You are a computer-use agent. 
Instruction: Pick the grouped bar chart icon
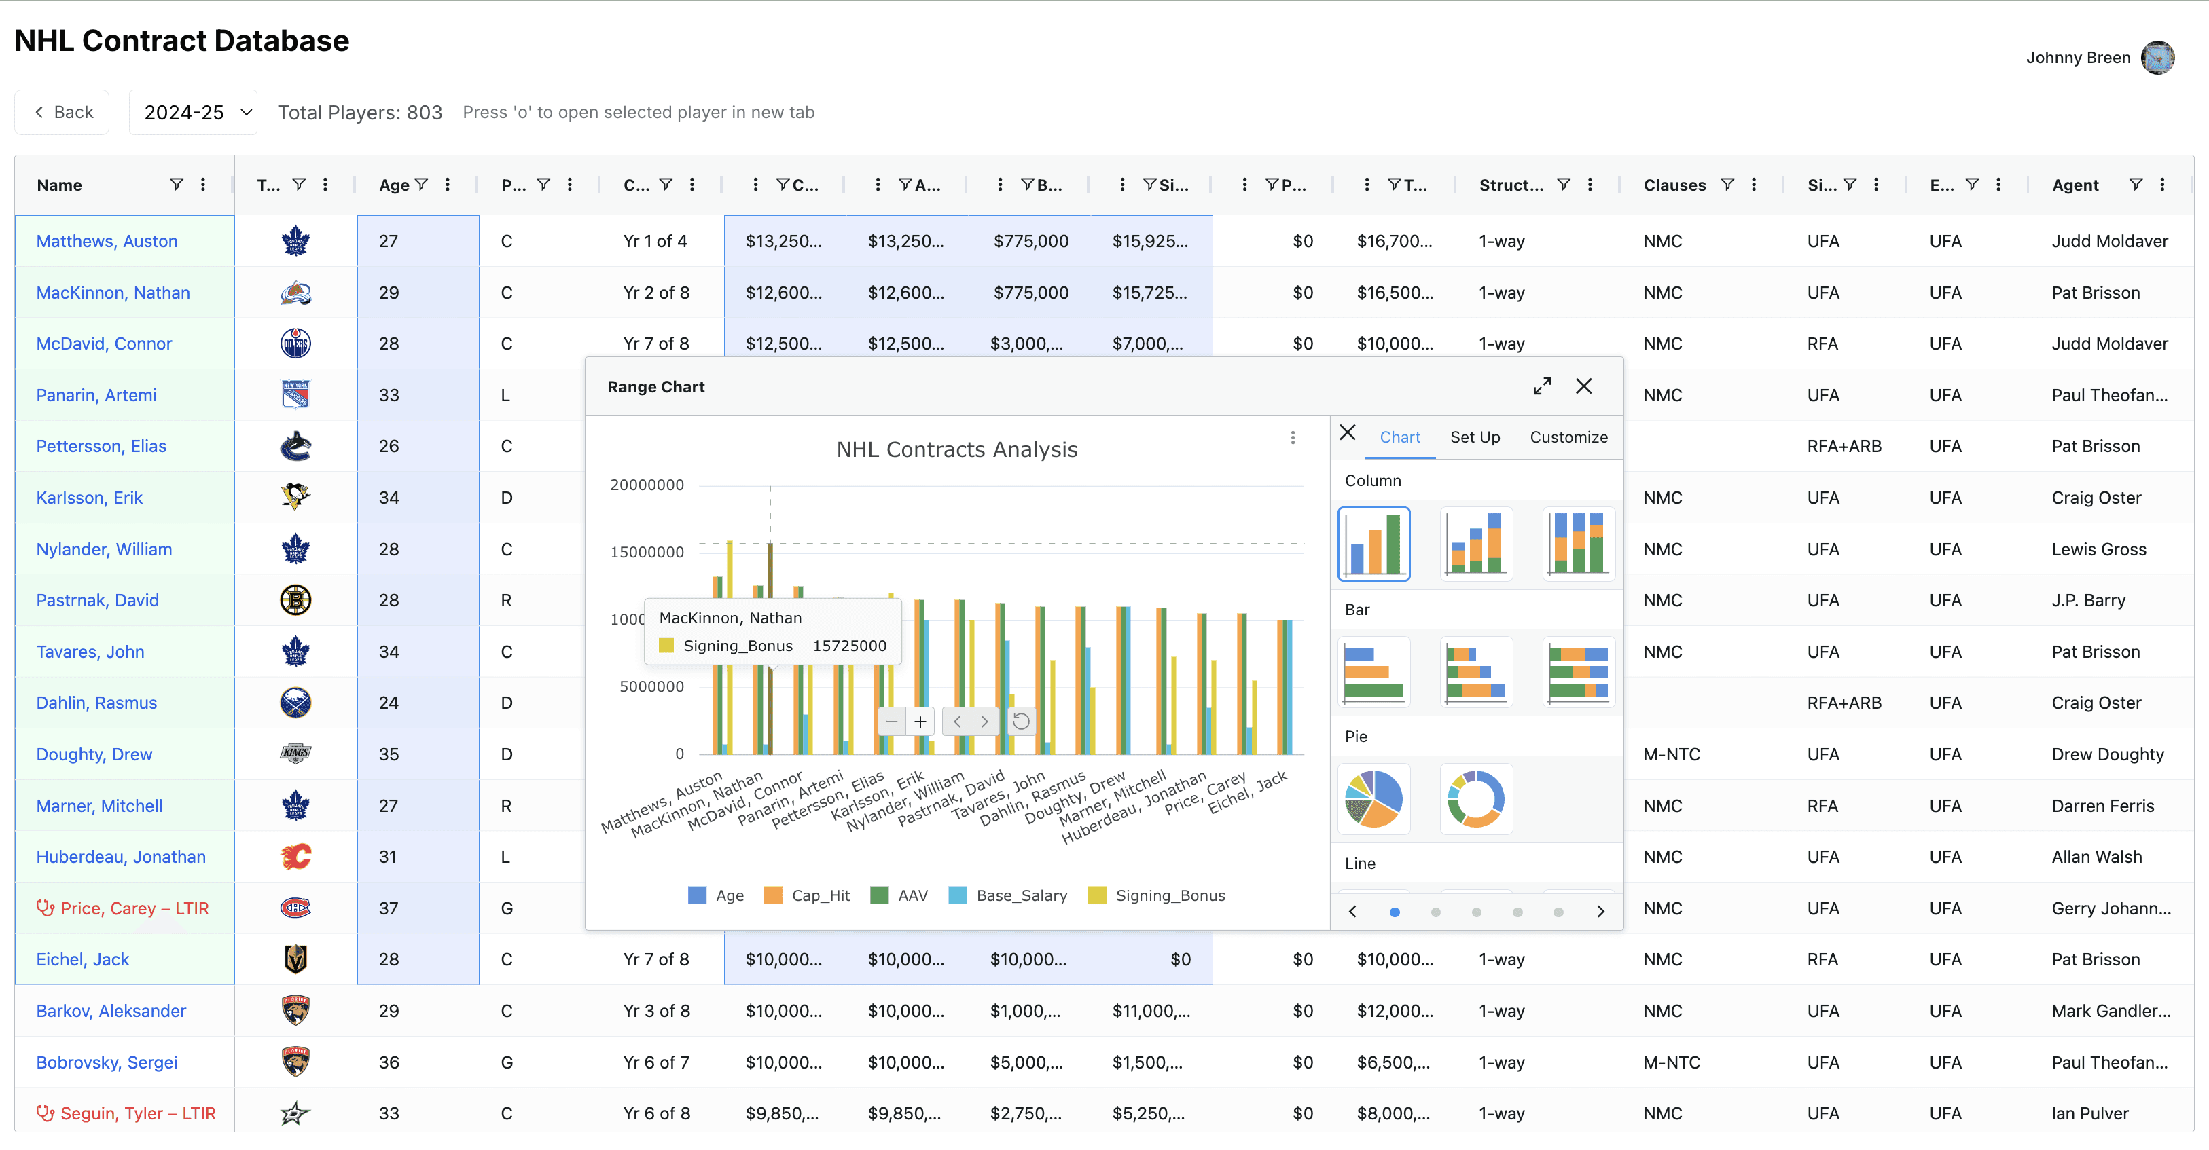tap(1373, 672)
